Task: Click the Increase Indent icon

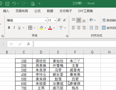Action: click(96, 28)
